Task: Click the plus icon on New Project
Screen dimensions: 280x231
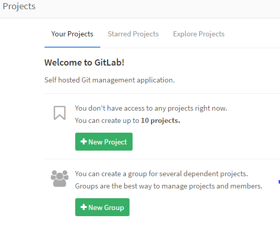Action: point(83,141)
